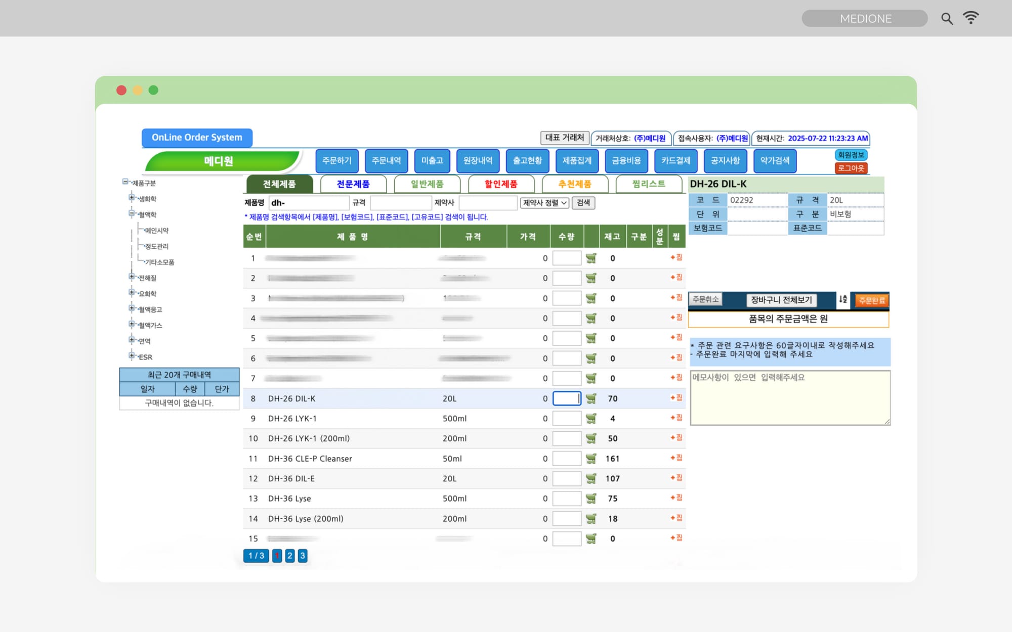Go to page 2 of results
The width and height of the screenshot is (1012, 632).
tap(289, 556)
